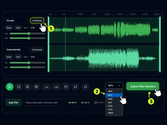Adjust the Vocals Pan slider
This screenshot has height=125, width=167.
coord(27,38)
